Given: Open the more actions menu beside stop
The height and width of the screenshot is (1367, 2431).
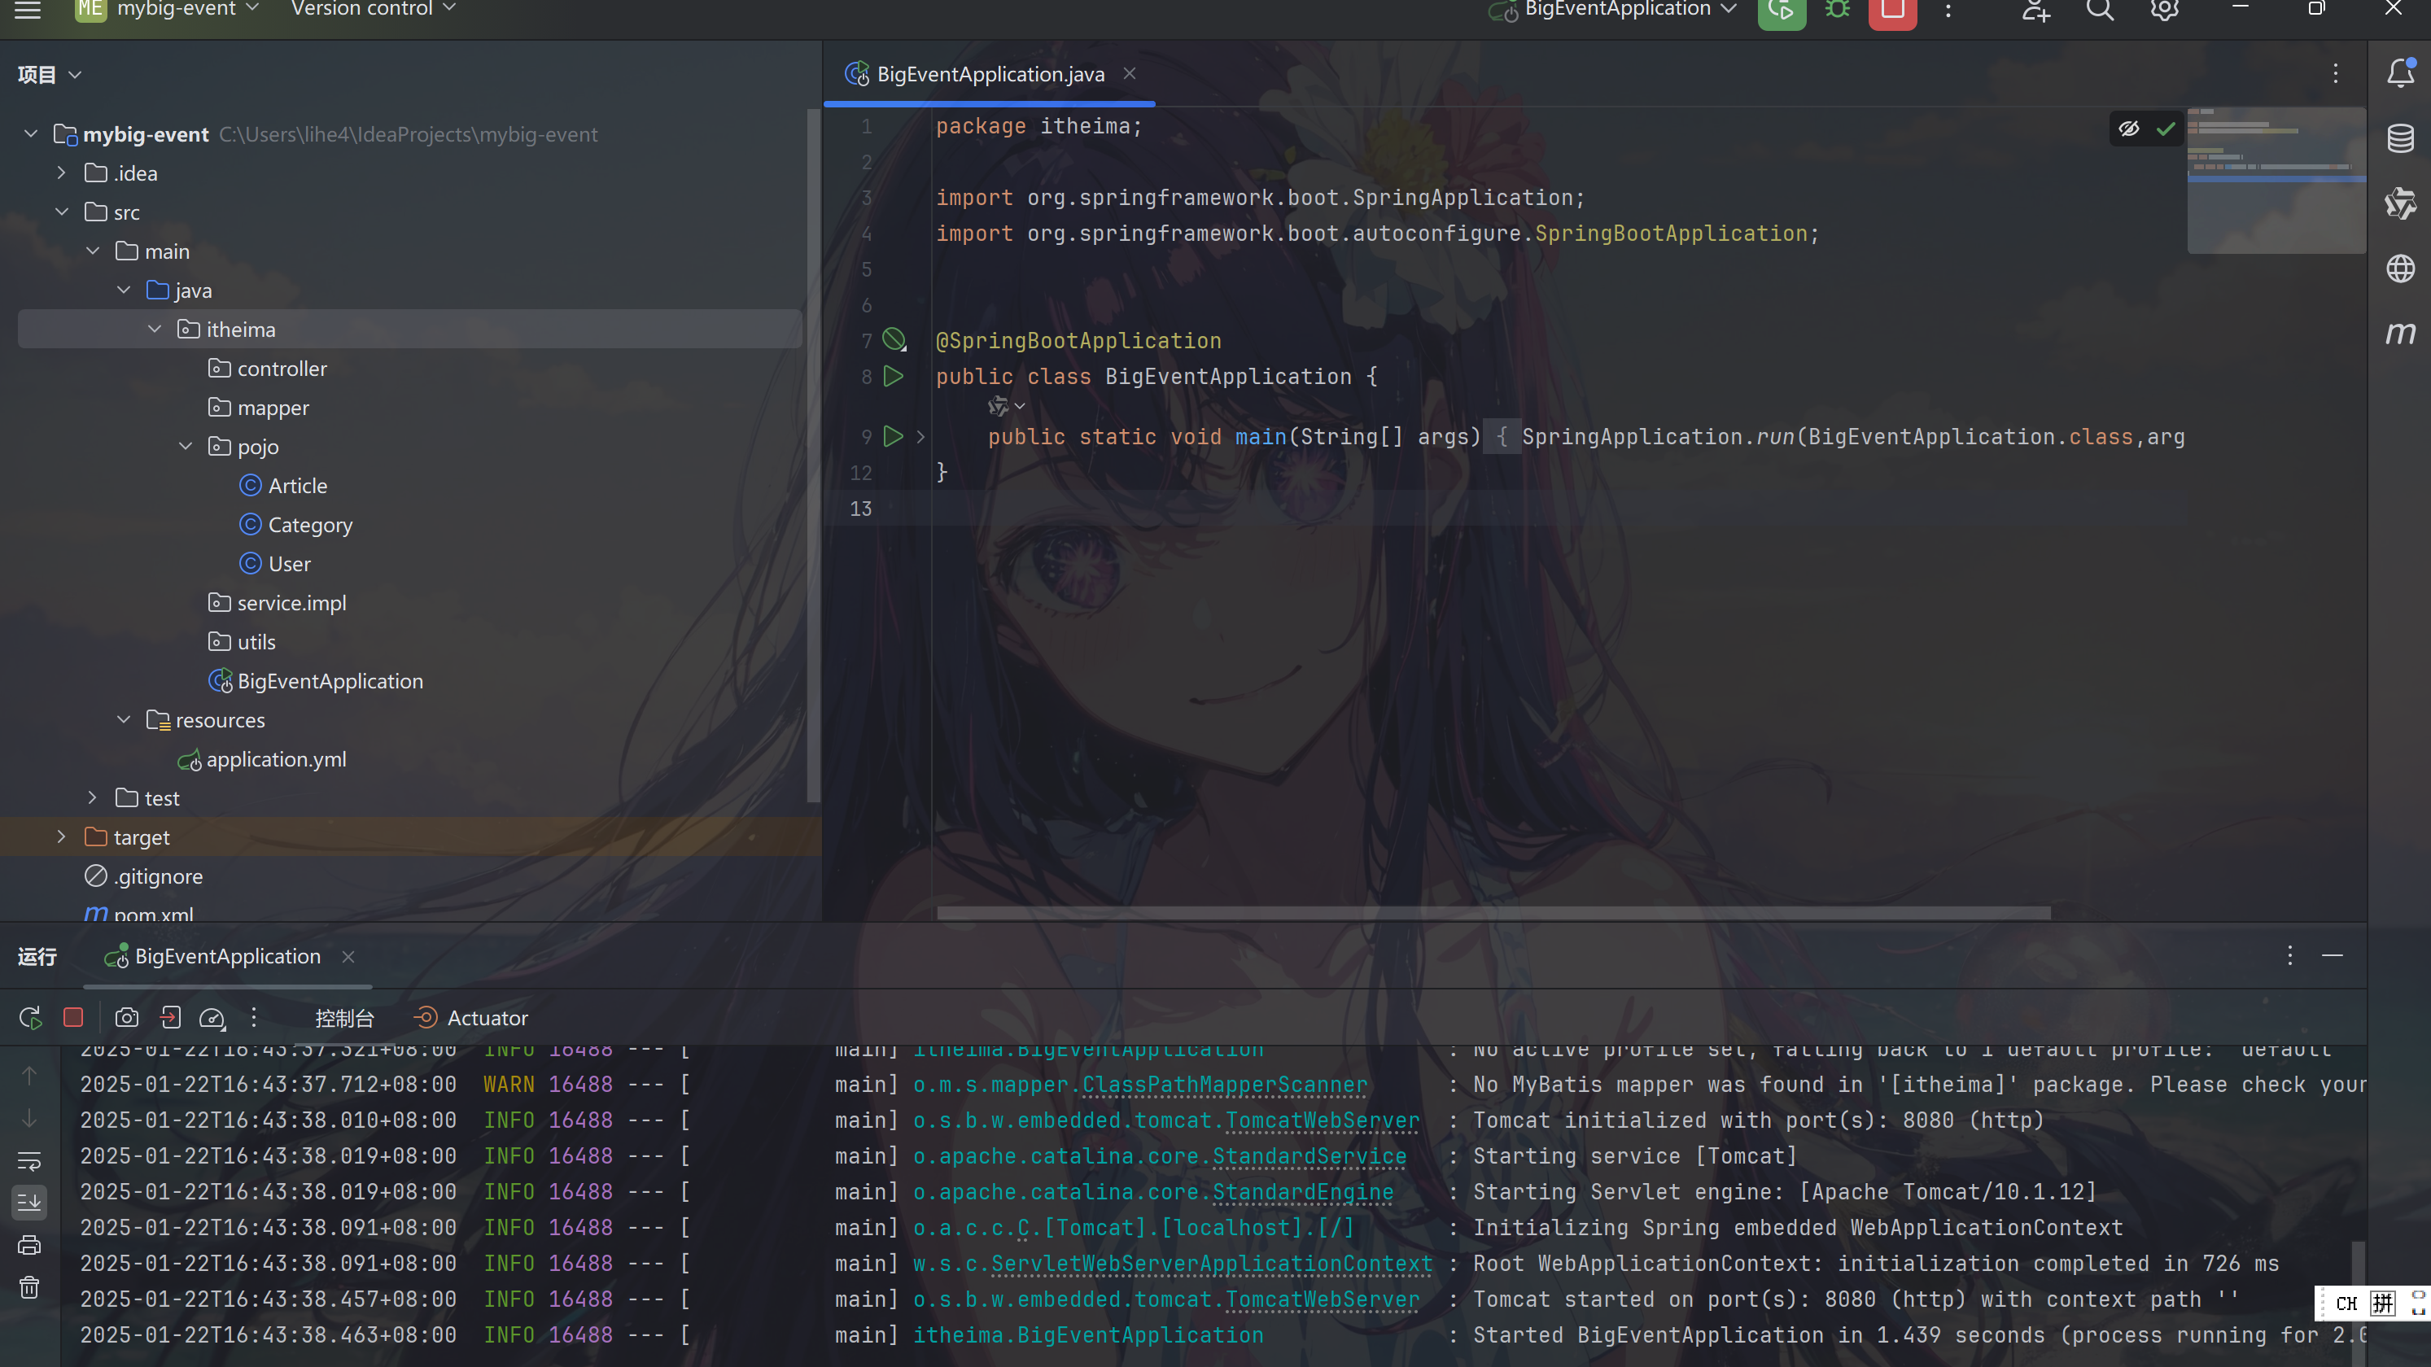Looking at the screenshot, I should (1948, 11).
